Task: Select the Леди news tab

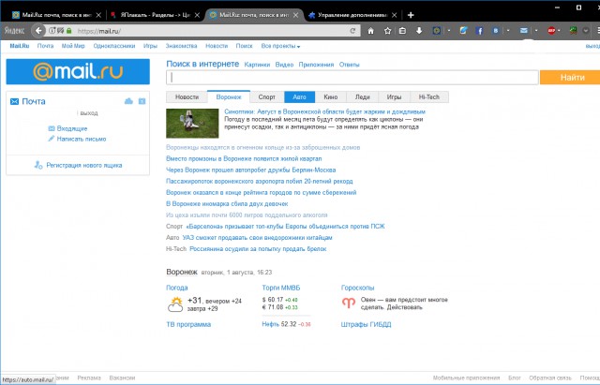Action: [x=363, y=97]
